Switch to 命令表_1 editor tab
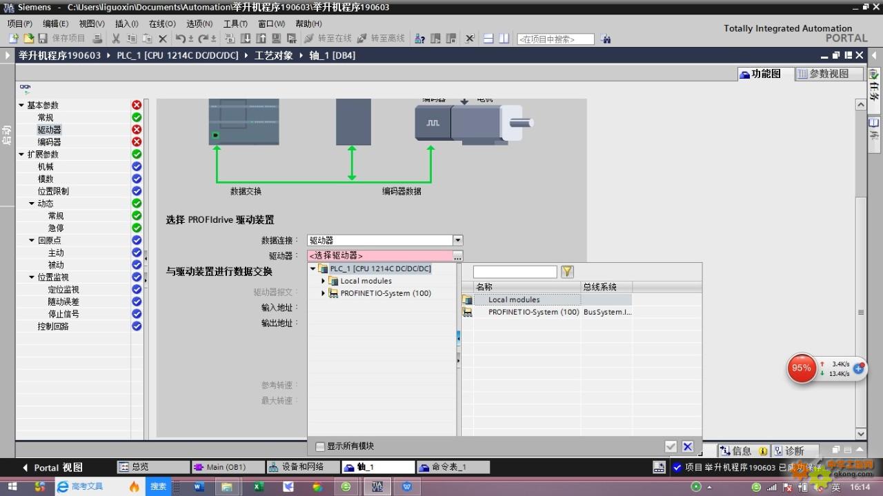This screenshot has width=883, height=496. (453, 467)
